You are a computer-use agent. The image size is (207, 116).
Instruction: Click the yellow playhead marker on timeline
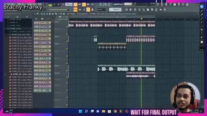[x=142, y=19]
